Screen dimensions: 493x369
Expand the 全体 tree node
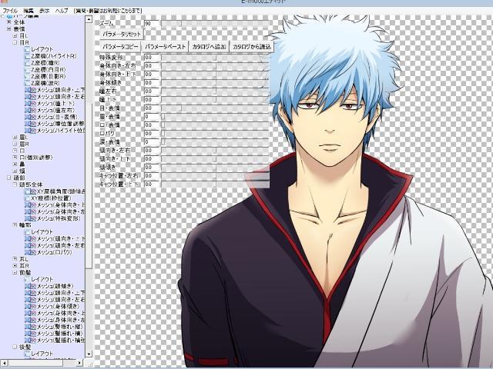pos(8,22)
